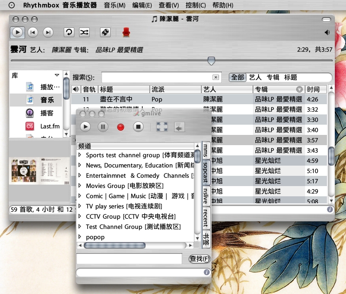Click the red armchair icon in toolbar
The width and height of the screenshot is (346, 294).
[x=126, y=33]
